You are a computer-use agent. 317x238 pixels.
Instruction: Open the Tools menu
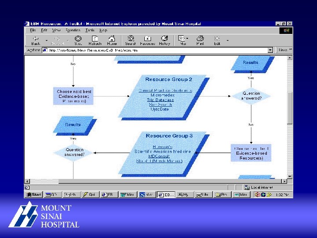(90, 30)
